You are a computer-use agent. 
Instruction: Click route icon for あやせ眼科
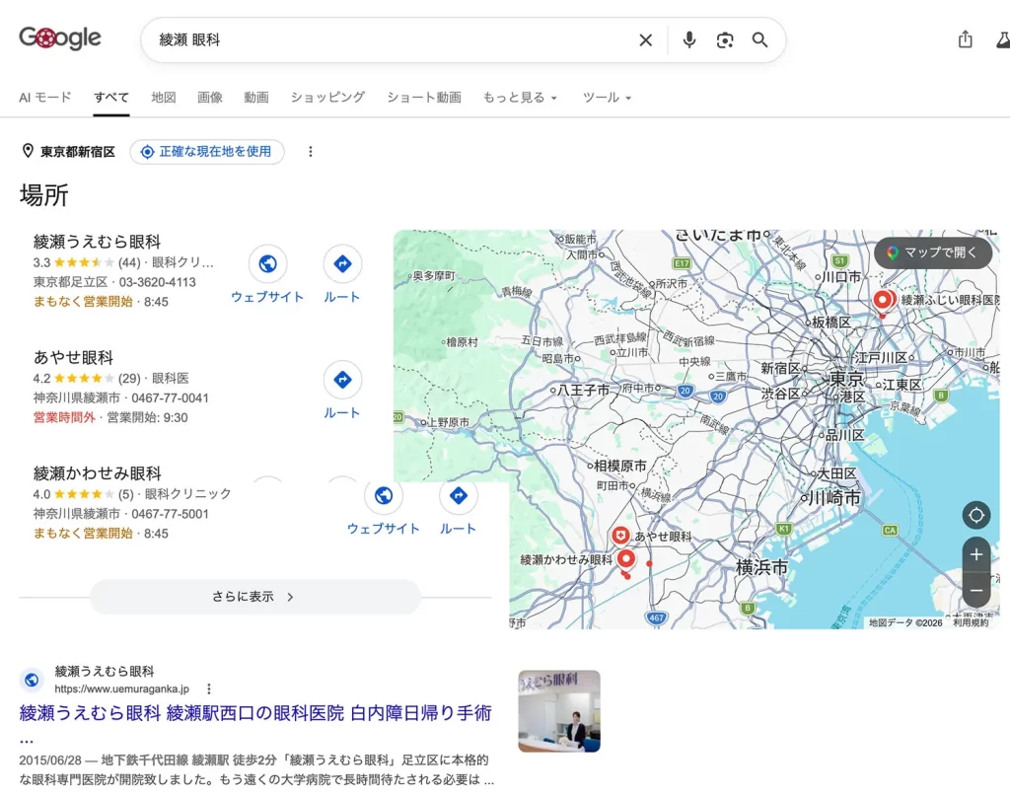[x=342, y=380]
